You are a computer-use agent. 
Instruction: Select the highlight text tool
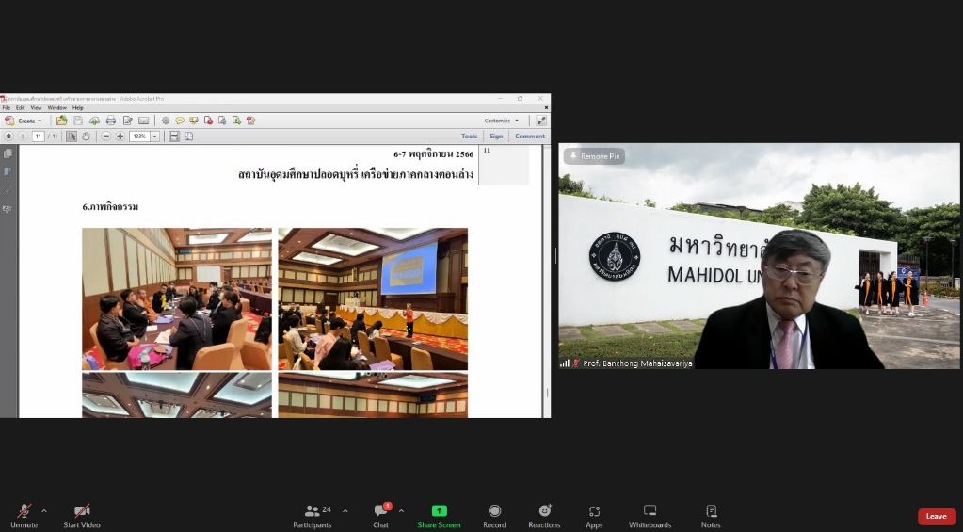194,121
